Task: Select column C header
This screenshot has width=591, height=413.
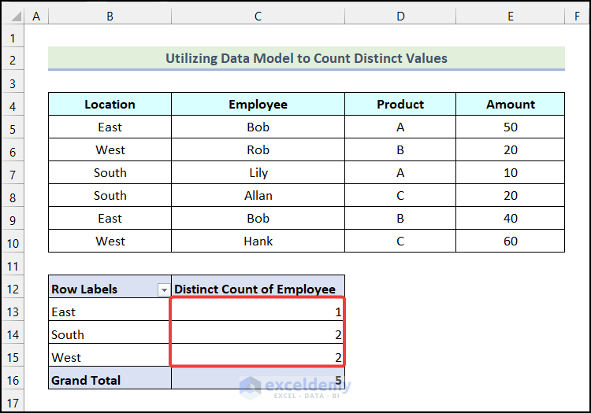Action: pos(258,16)
